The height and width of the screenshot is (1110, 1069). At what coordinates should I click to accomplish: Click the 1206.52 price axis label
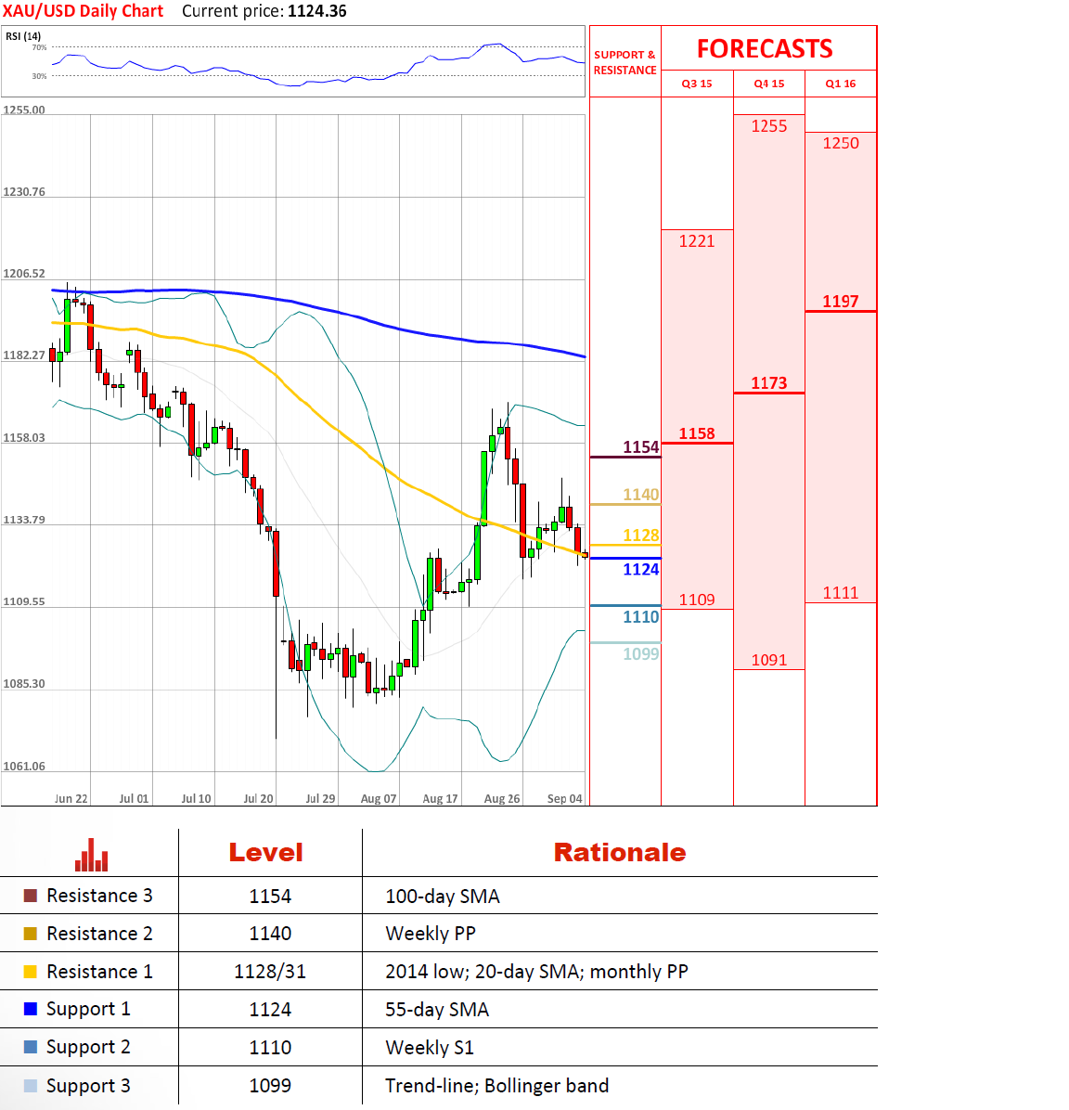click(24, 273)
